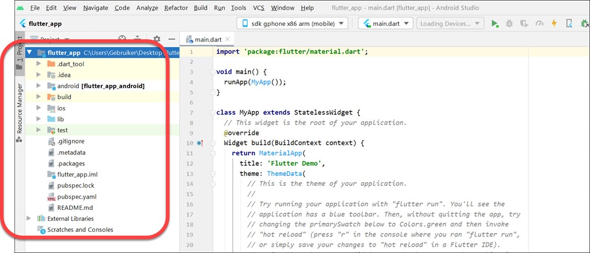This screenshot has height=253, width=590.
Task: Click the Flutter phone attach icon
Action: tap(569, 24)
